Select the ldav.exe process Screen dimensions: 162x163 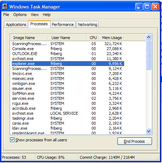coord(68,128)
